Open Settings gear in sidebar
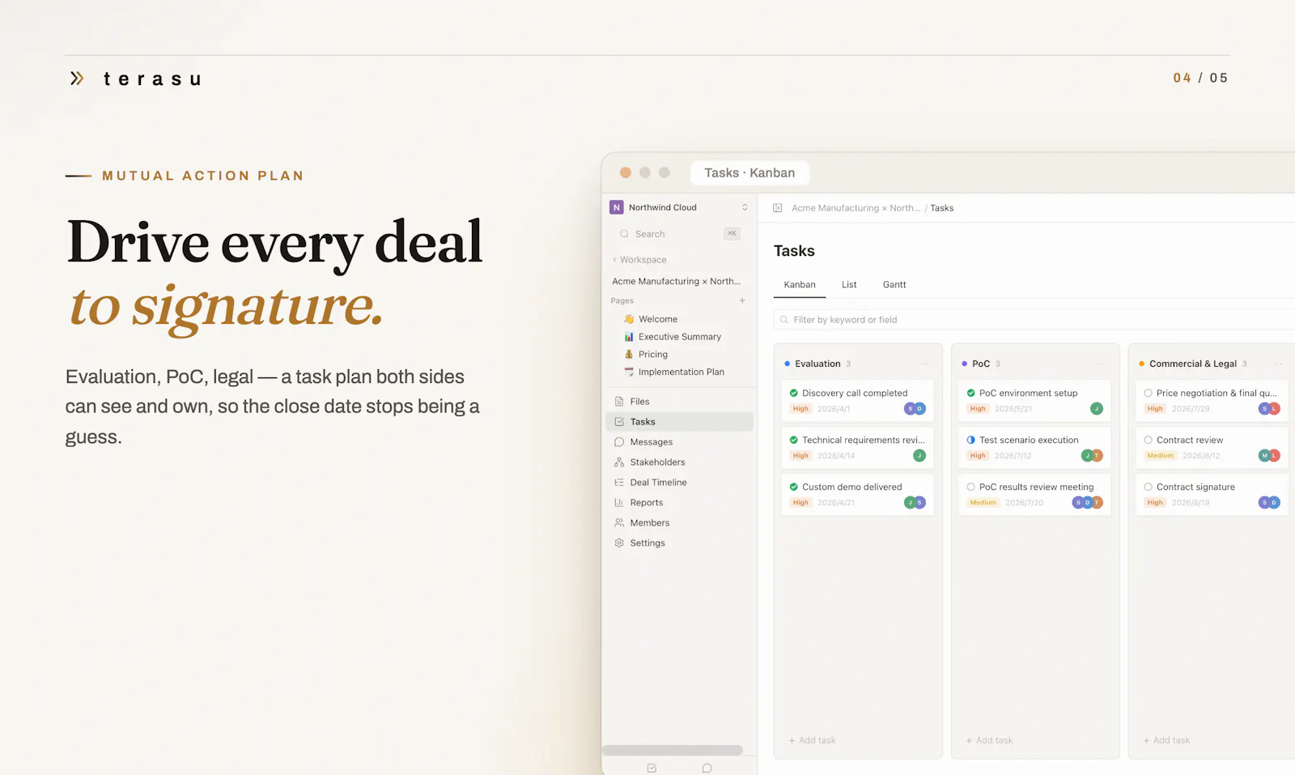Screen dimensions: 1295x775 pos(619,543)
